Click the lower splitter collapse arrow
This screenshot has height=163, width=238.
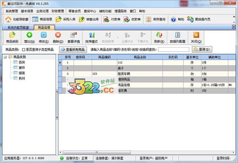click(57, 117)
